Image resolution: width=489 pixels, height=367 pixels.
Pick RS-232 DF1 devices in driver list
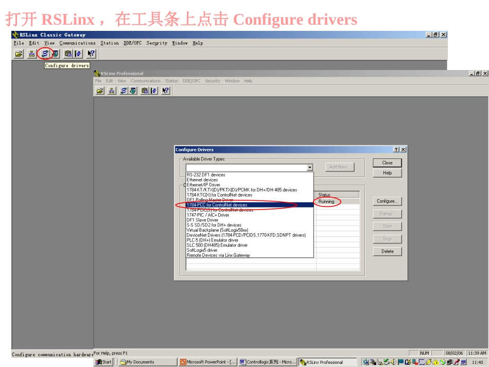(x=205, y=175)
